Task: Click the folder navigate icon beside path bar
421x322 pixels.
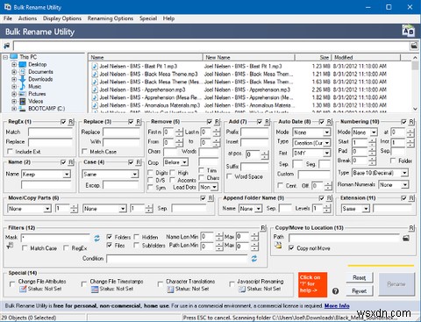Action: coord(7,46)
